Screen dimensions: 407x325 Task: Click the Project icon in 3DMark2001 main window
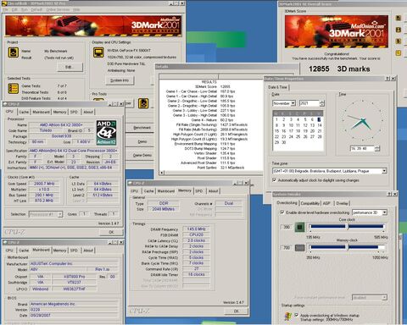tap(14, 52)
